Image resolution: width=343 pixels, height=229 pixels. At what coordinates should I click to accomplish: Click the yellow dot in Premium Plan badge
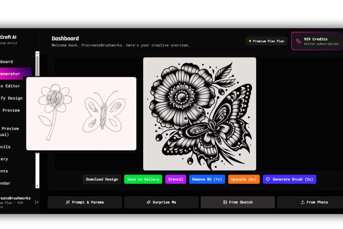[x=250, y=41]
